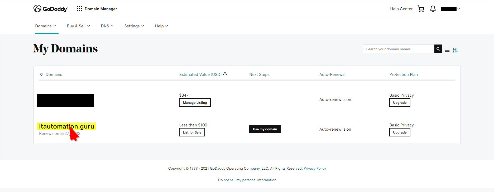
Task: Expand the account name dropdown
Action: (450, 9)
